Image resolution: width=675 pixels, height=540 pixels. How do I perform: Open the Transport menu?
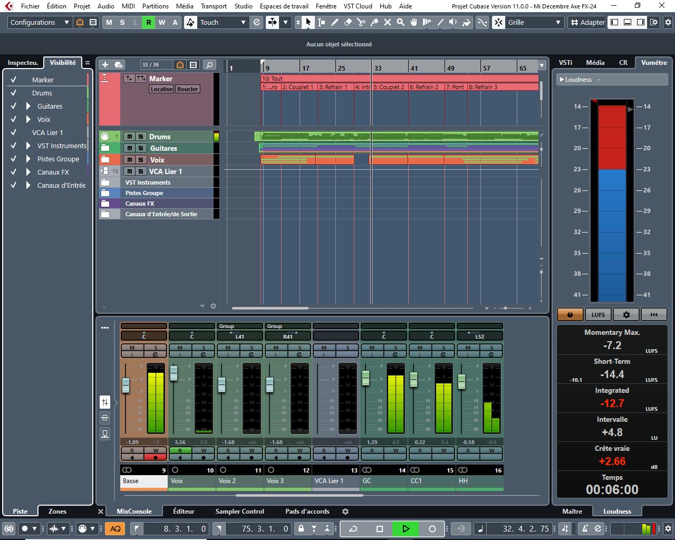(x=214, y=6)
